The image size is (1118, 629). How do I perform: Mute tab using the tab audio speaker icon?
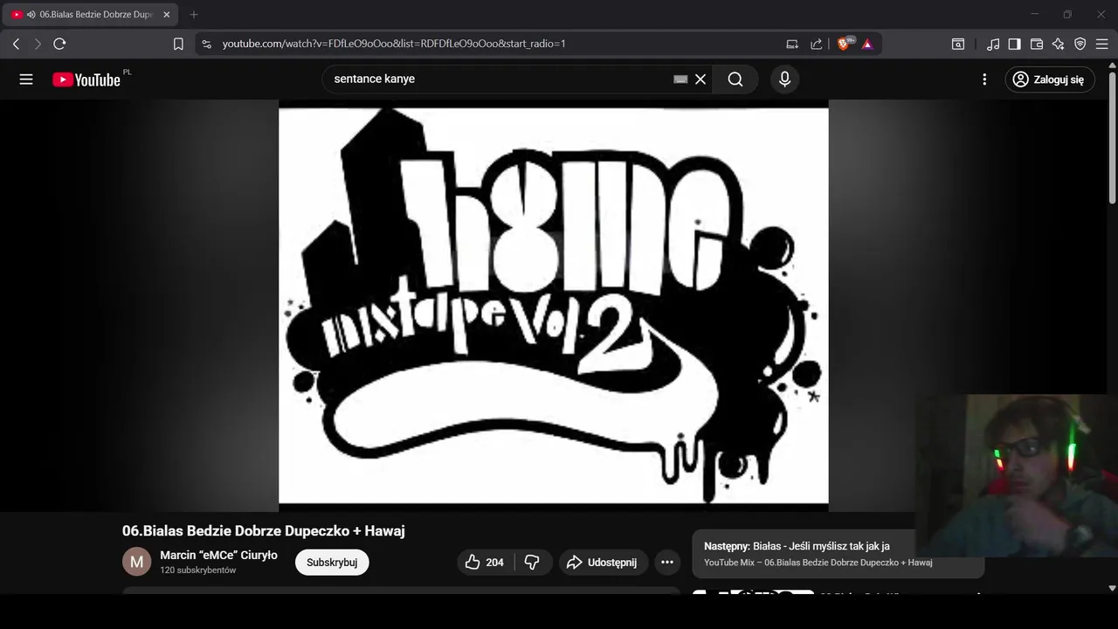coord(31,15)
